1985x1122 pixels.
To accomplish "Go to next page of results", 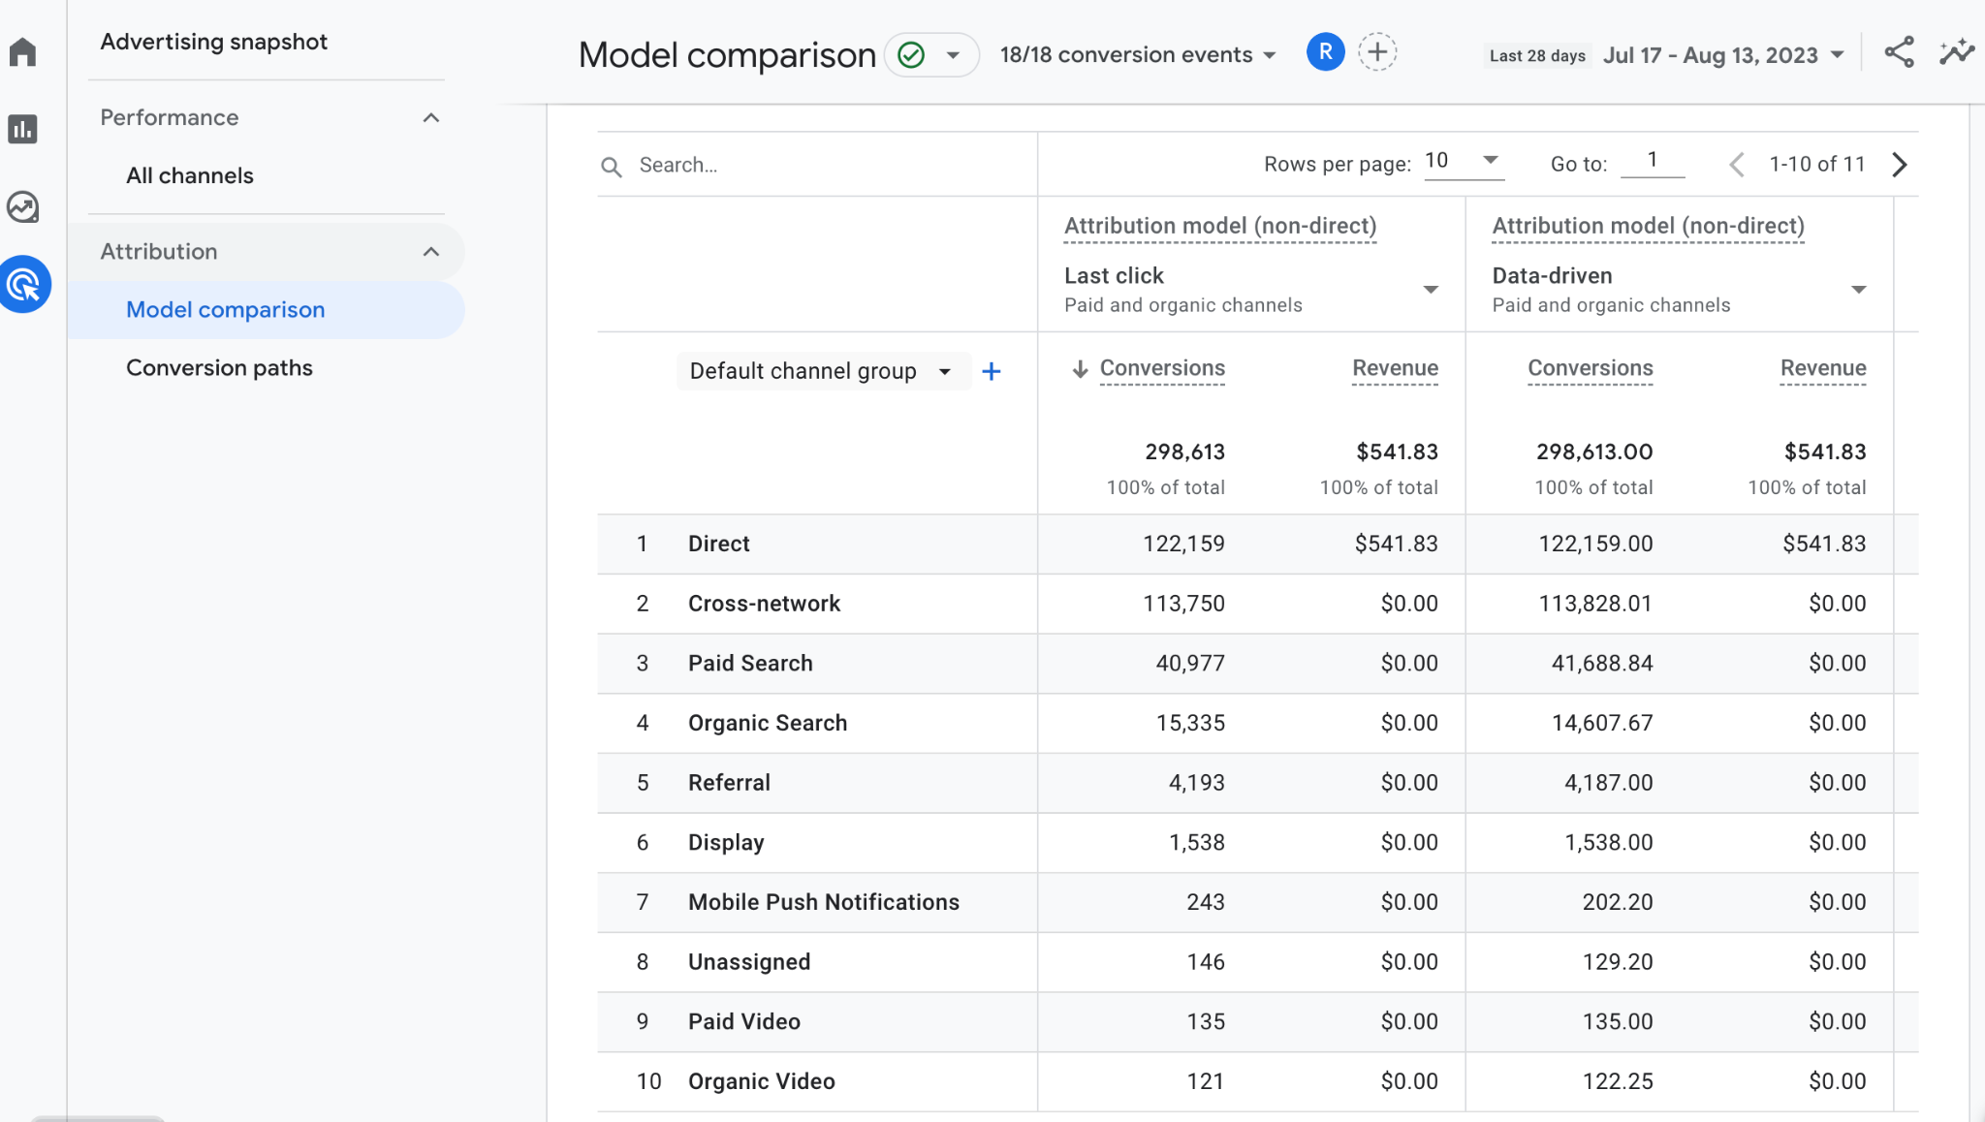I will click(1899, 165).
